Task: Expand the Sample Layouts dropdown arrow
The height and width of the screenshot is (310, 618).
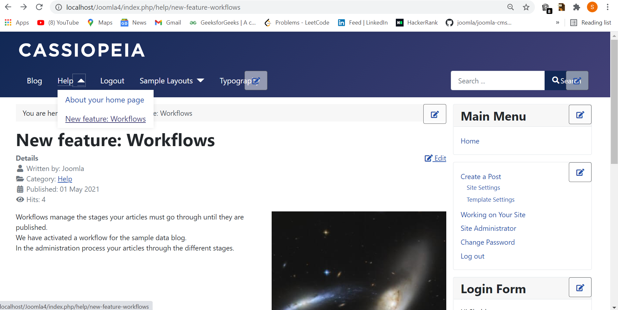Action: [x=201, y=80]
